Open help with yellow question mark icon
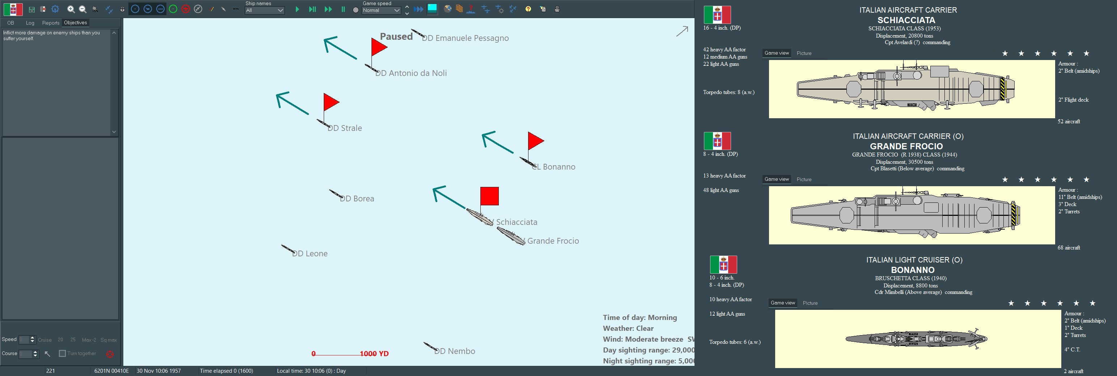 pos(528,9)
